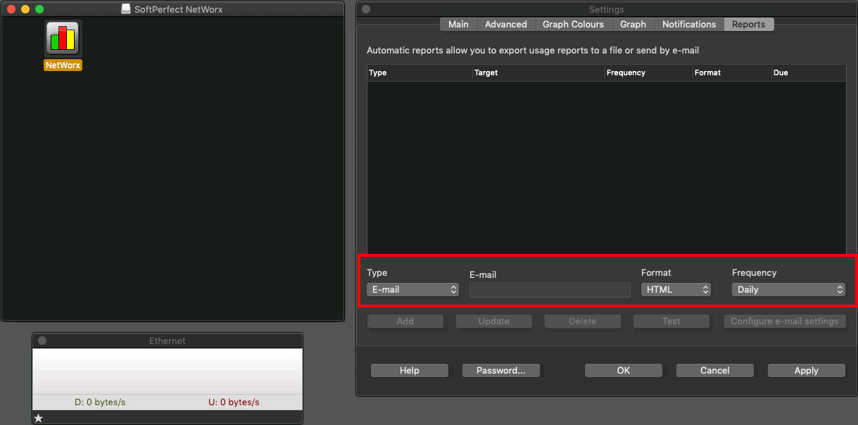
Task: Click the star icon in the Ethernet window
Action: point(39,418)
